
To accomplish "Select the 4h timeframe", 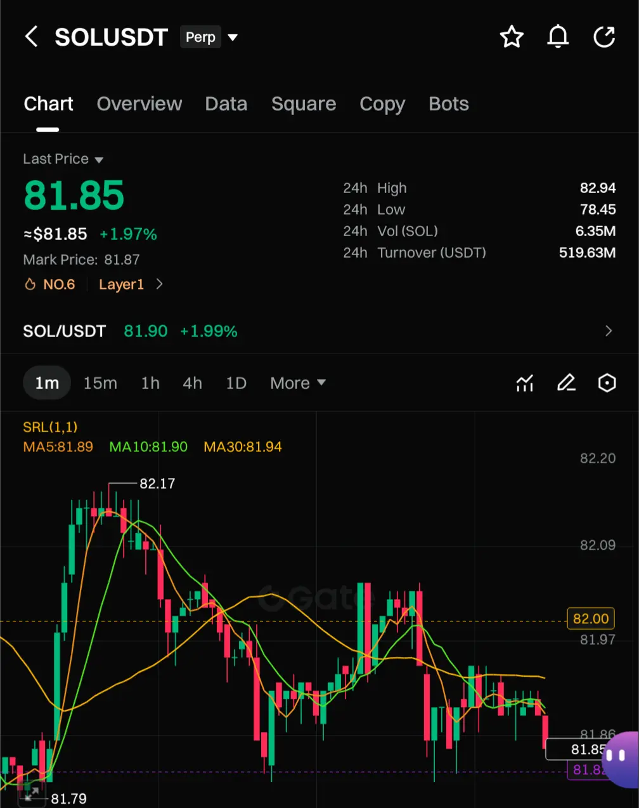I will [x=192, y=383].
